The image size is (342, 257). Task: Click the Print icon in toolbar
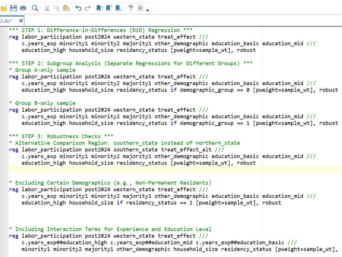[23, 8]
